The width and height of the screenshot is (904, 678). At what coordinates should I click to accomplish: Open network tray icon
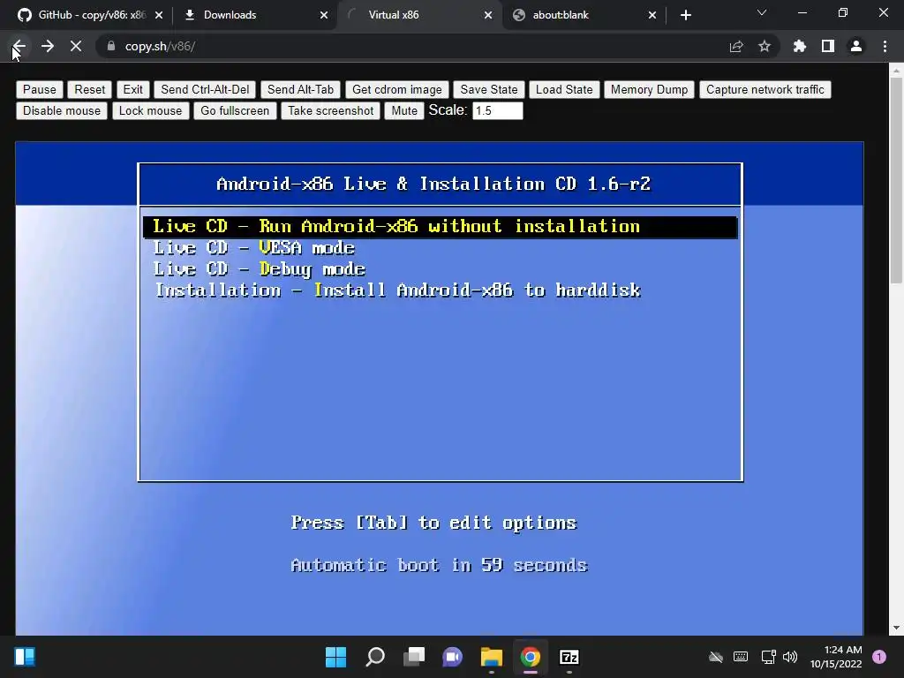click(x=768, y=657)
